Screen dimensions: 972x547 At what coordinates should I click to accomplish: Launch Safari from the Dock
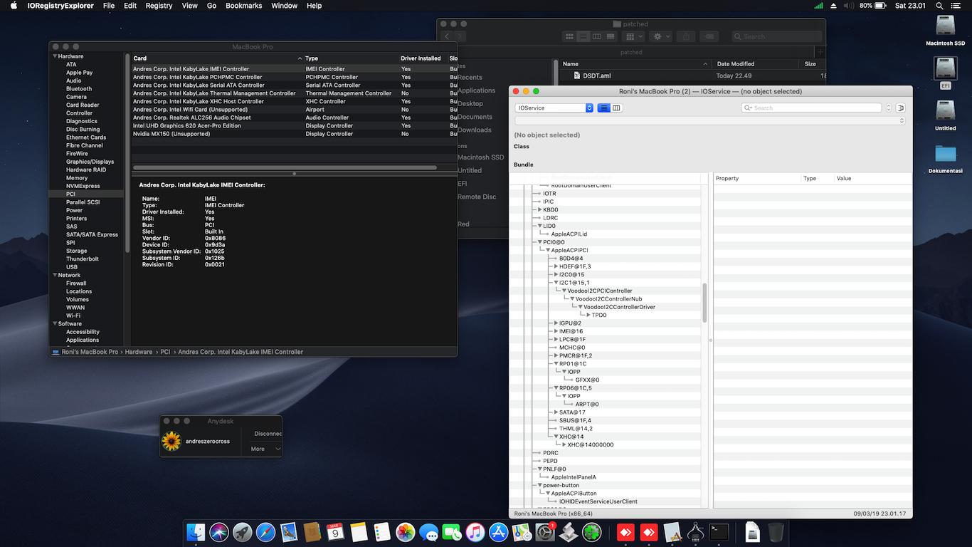pos(265,532)
